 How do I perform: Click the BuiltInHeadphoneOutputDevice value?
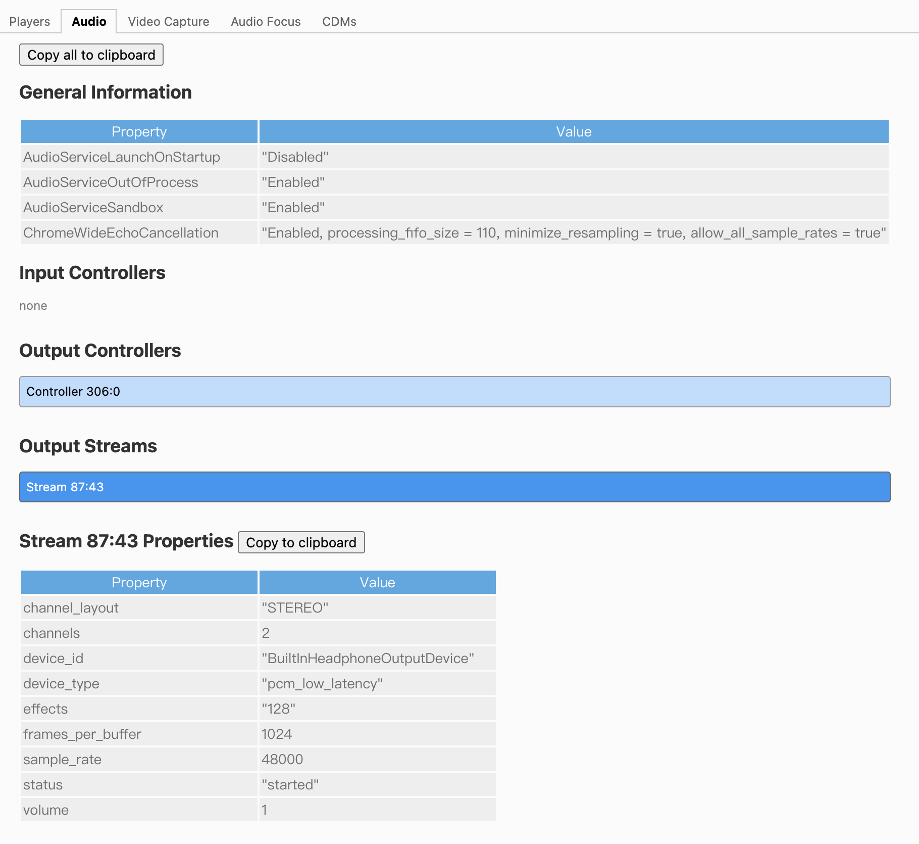coord(368,659)
